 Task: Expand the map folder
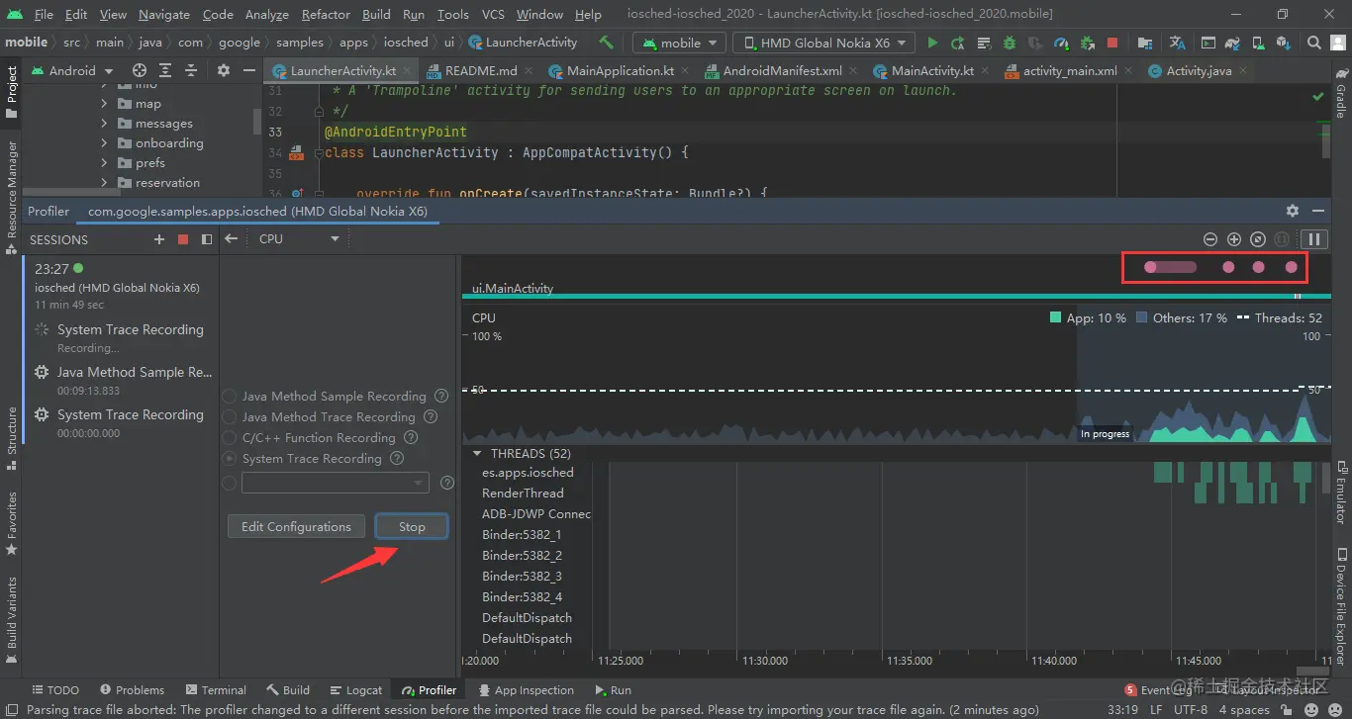coord(104,104)
